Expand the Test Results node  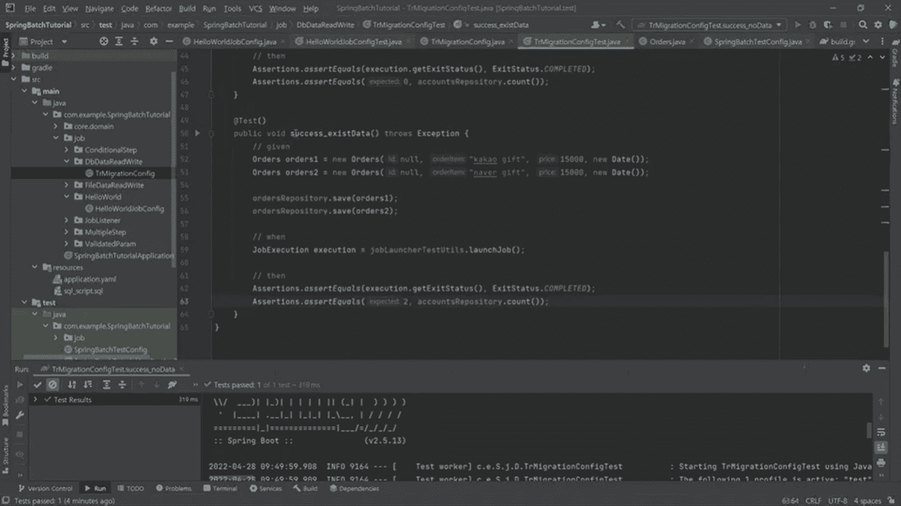click(x=36, y=399)
